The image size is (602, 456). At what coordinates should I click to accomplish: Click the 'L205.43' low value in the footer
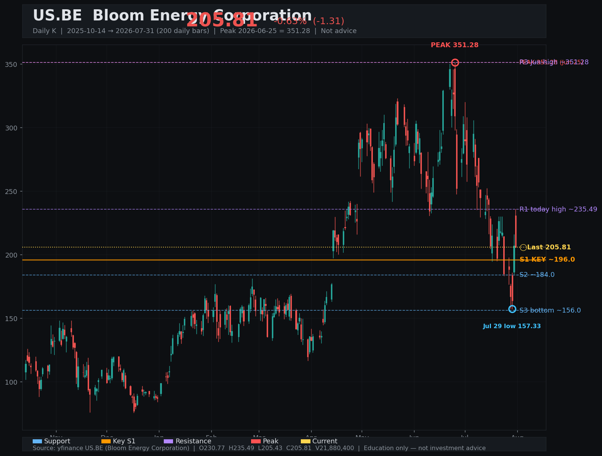click(270, 448)
